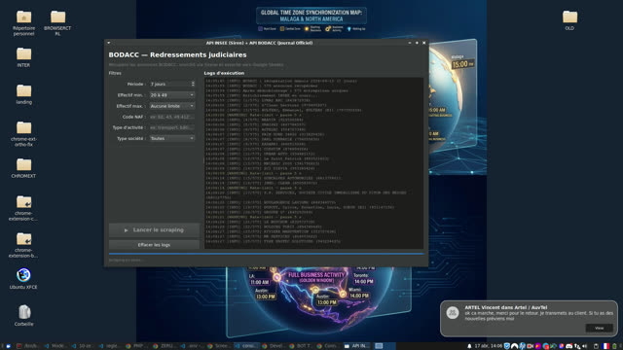Open the INTER folder on the desktop

tap(23, 57)
